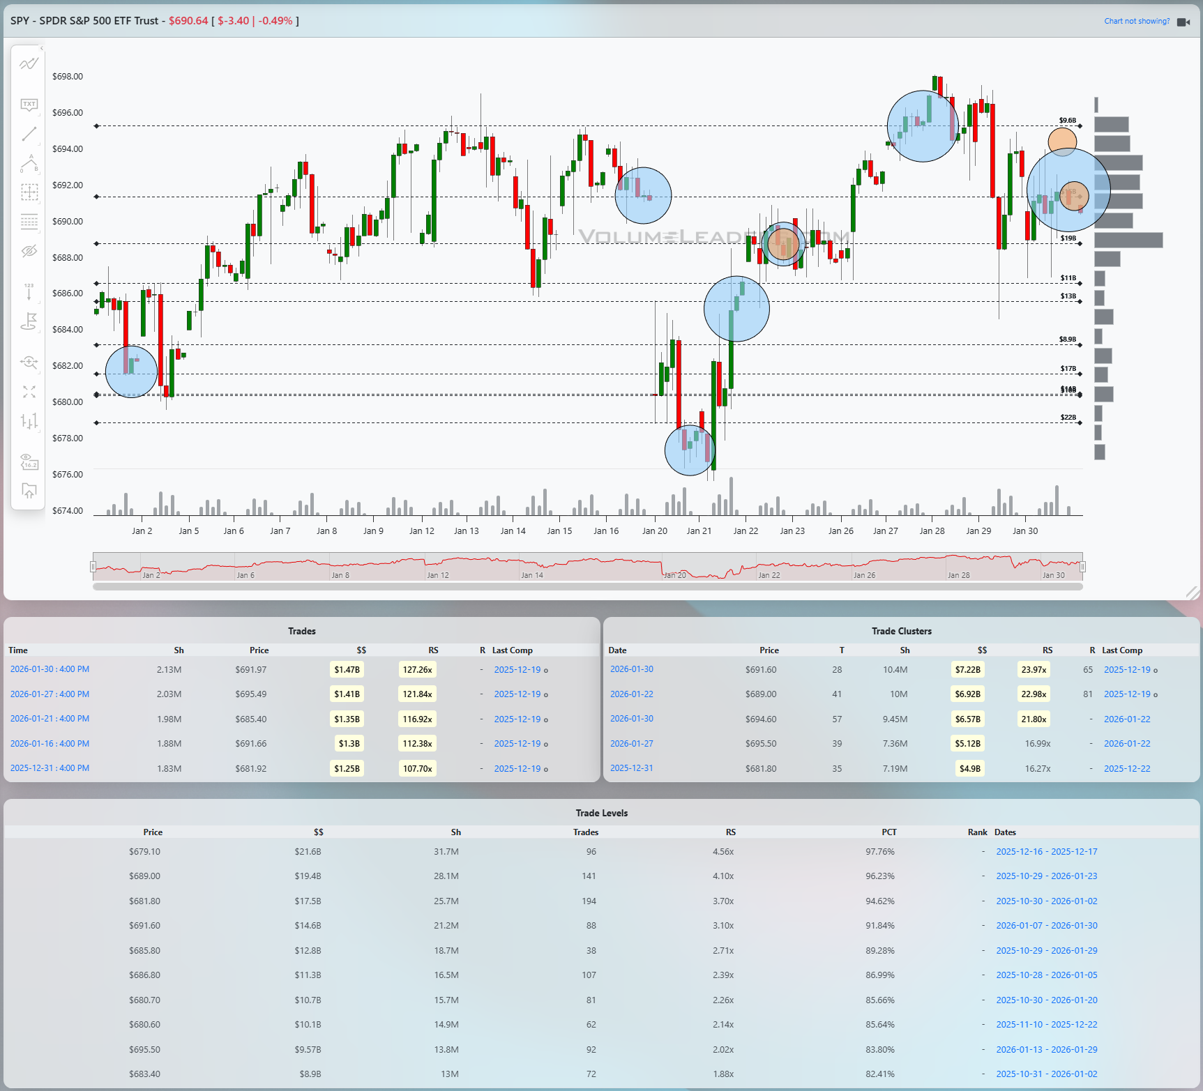Sort Trade Clusters by T column
The height and width of the screenshot is (1091, 1203).
coord(842,650)
